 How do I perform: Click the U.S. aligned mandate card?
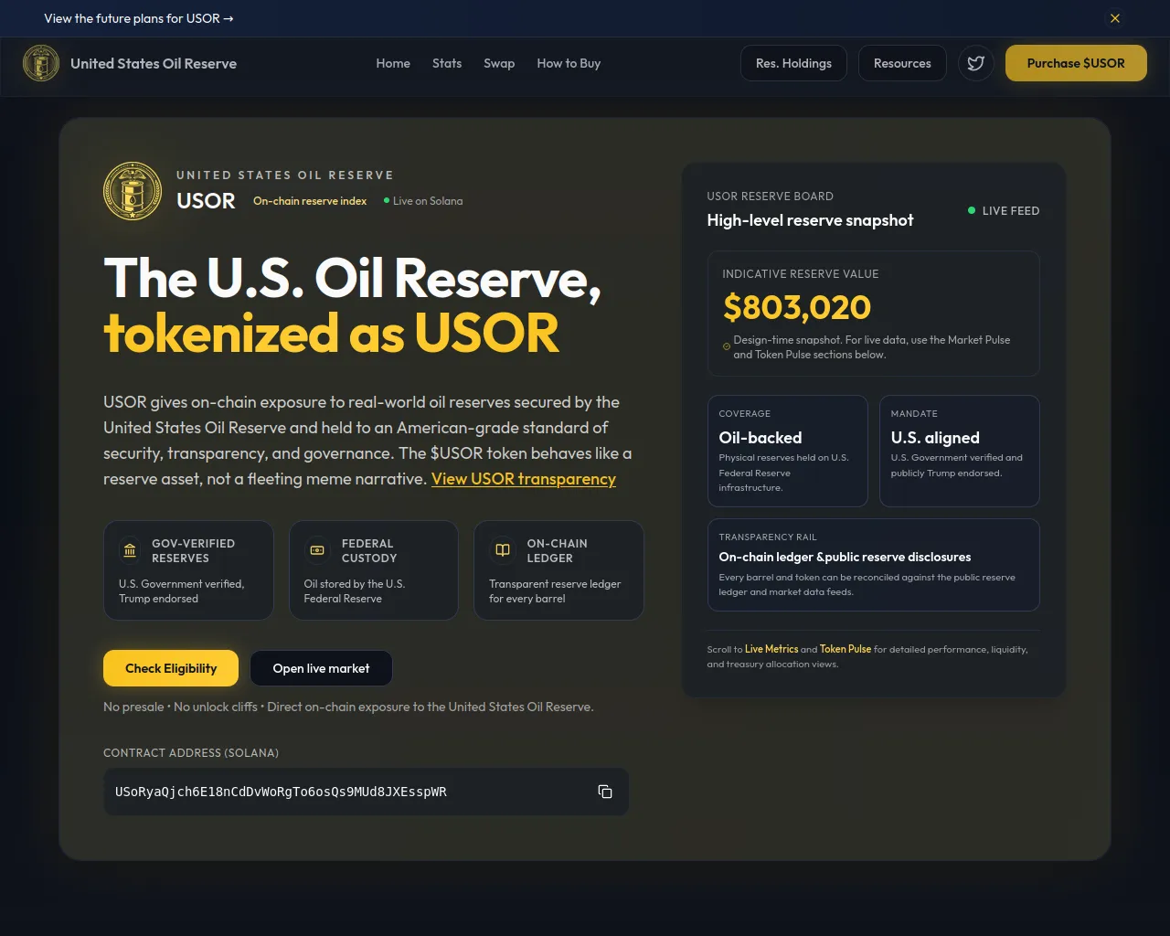(960, 451)
